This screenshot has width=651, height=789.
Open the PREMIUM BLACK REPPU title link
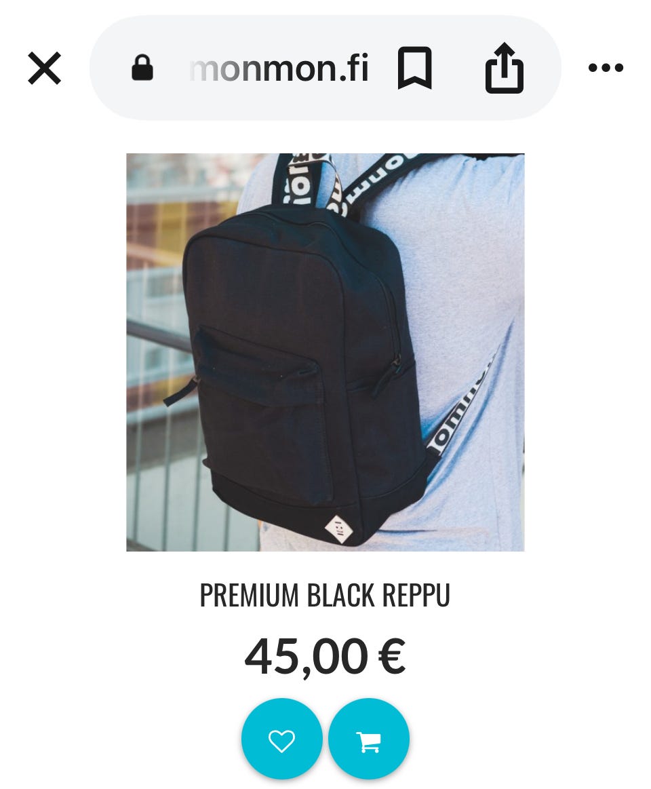coord(325,595)
